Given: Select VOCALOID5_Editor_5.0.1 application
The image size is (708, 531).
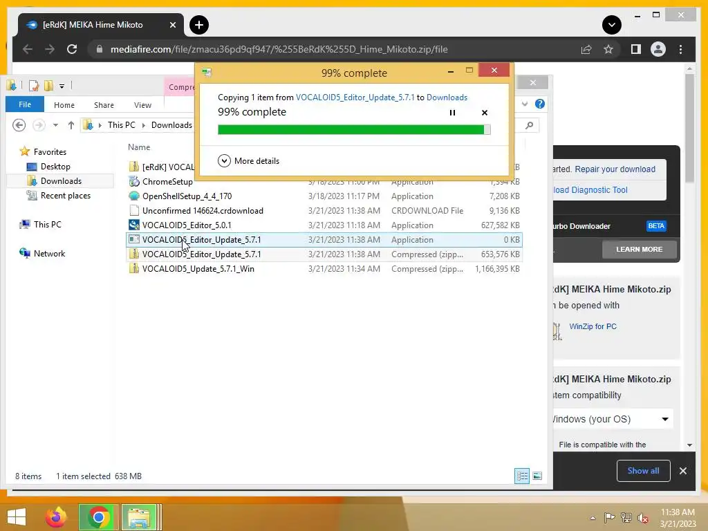Looking at the screenshot, I should [324, 225].
